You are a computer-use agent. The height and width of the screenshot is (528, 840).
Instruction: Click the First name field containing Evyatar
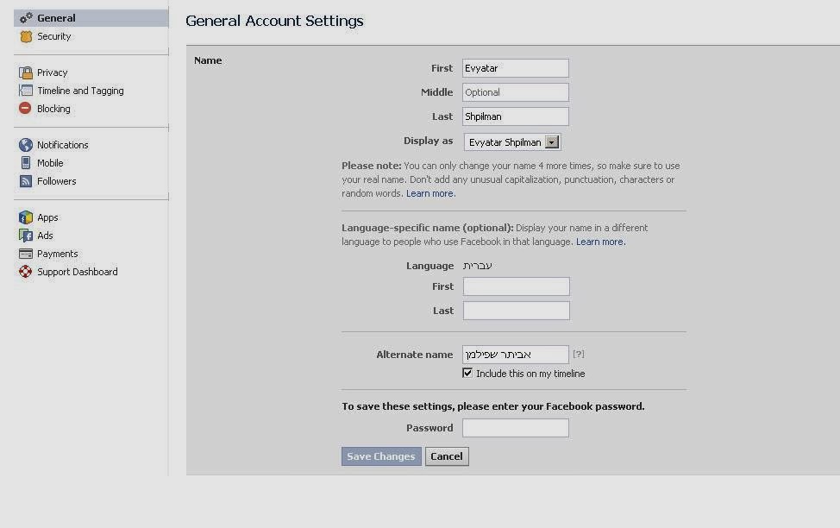click(x=516, y=68)
